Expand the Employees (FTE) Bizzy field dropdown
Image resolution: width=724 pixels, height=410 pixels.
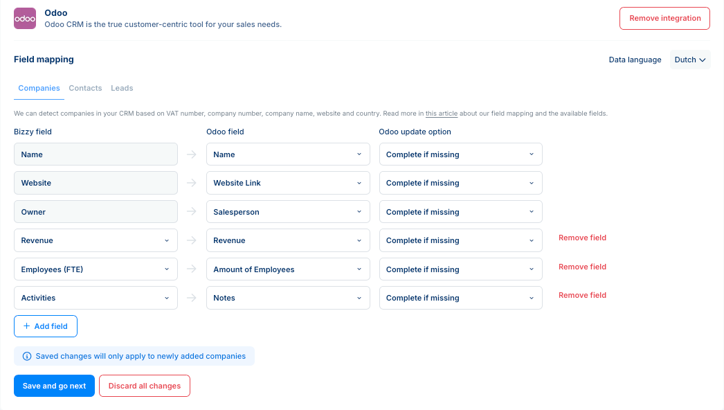(x=96, y=269)
